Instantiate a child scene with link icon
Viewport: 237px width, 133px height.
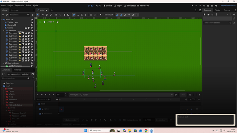click(x=7, y=15)
